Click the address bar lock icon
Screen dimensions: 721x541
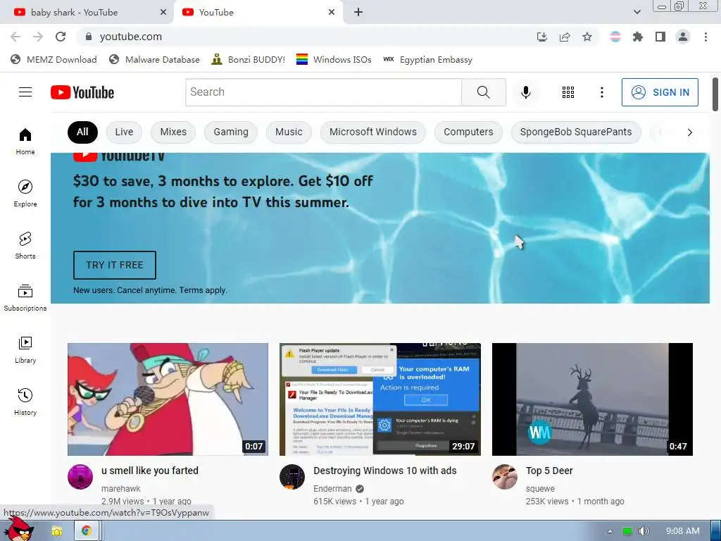89,37
